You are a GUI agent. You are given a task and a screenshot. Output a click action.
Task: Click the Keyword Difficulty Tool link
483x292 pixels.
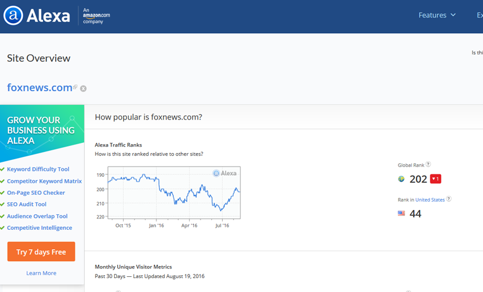[38, 170]
